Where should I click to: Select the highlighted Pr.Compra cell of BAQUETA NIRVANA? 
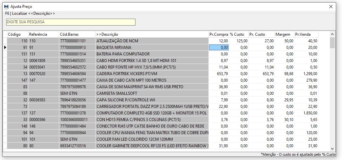pos(219,48)
